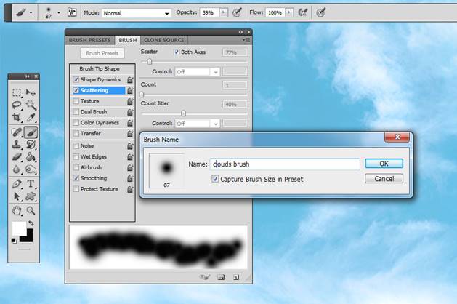Select the Eraser tool

click(x=17, y=157)
